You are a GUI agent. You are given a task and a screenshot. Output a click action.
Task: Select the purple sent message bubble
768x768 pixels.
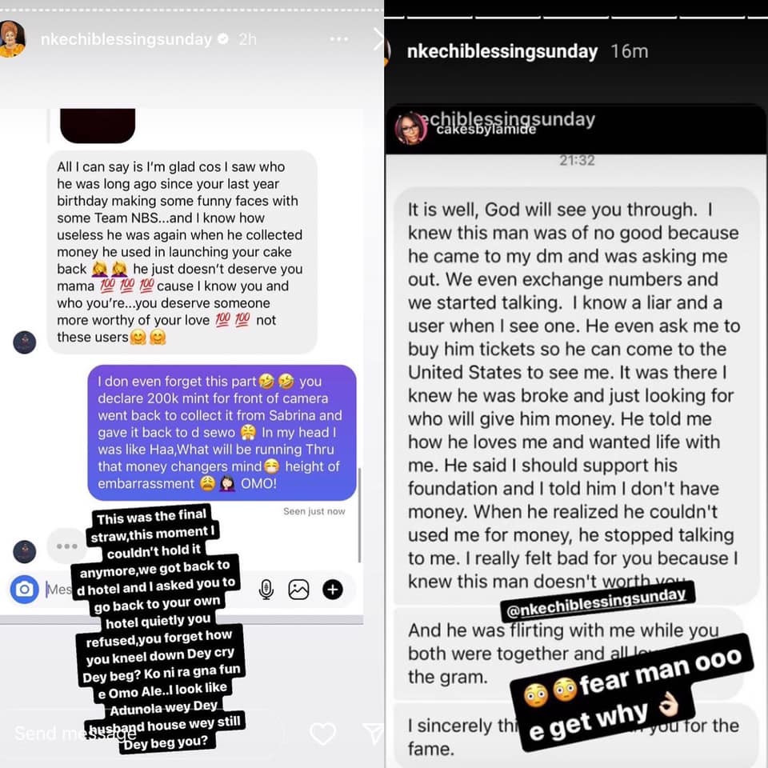[x=222, y=433]
